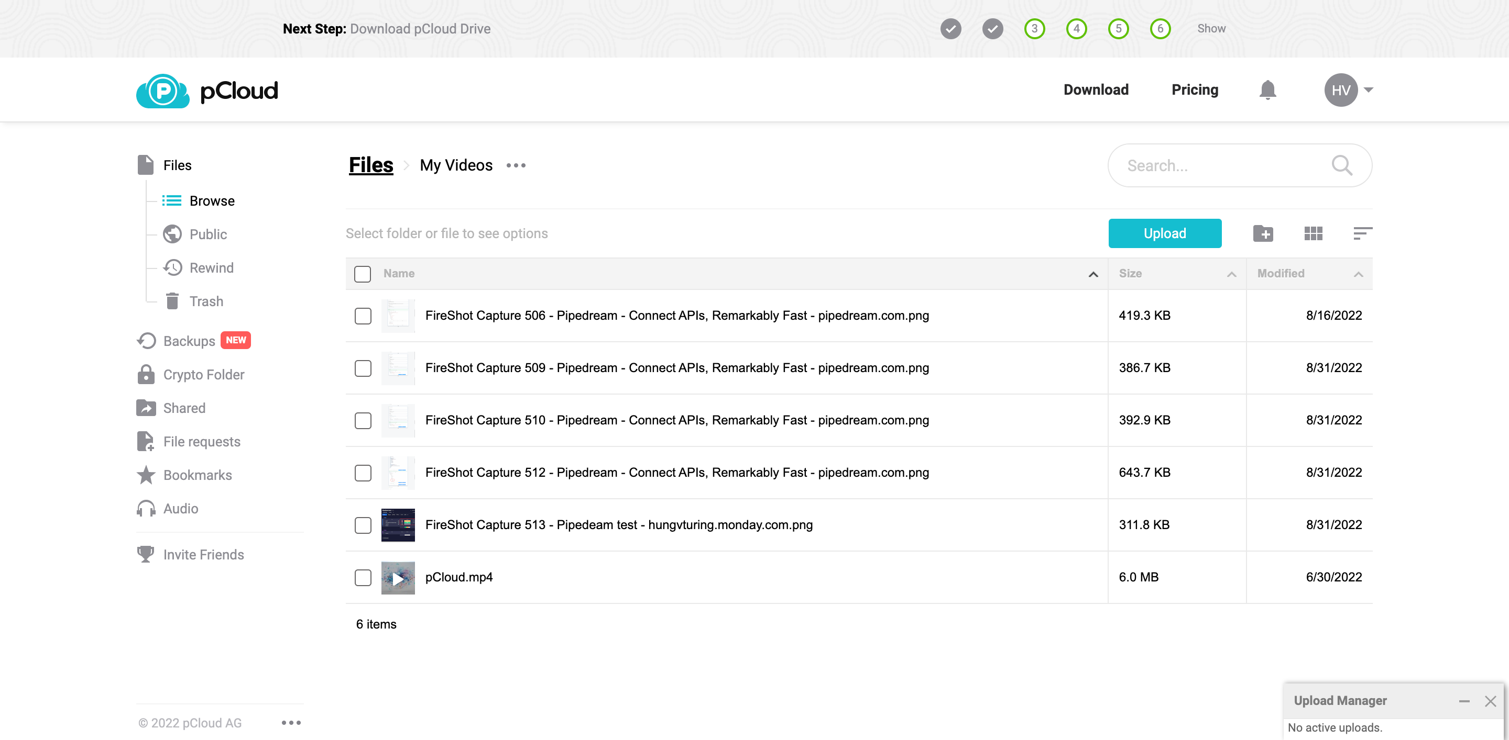Check the box next to pCloud.mp4
Image resolution: width=1509 pixels, height=740 pixels.
pos(363,577)
